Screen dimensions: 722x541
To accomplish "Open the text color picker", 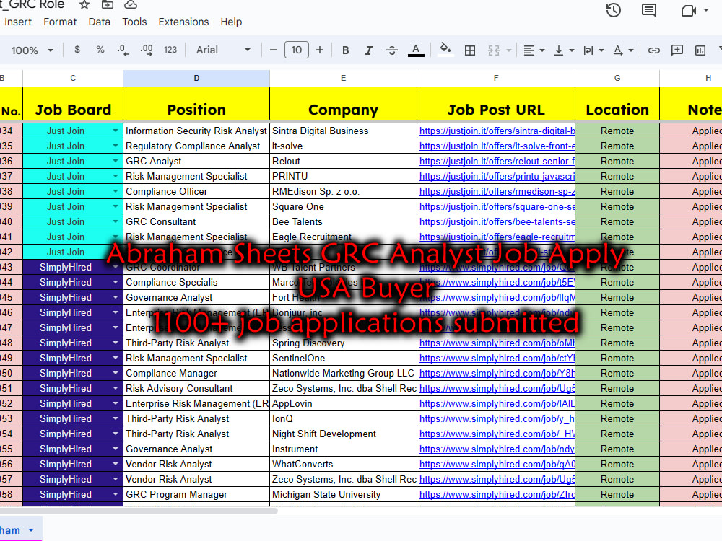I will coord(415,50).
